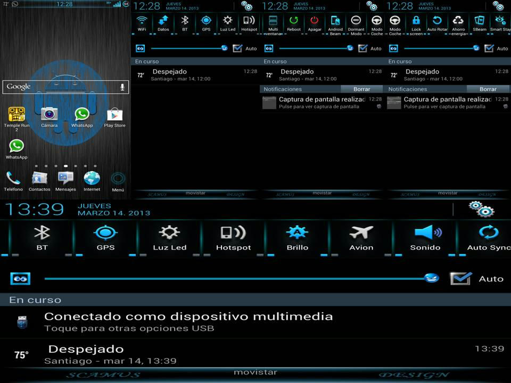The height and width of the screenshot is (383, 511).
Task: Click the Google search field
Action: tap(59, 87)
